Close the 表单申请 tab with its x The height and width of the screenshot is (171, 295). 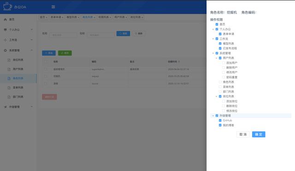[x=63, y=17]
